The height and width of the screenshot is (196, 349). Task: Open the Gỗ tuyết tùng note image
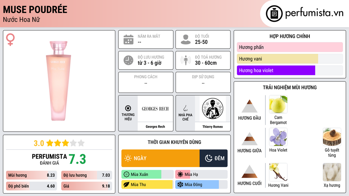pyautogui.click(x=332, y=137)
